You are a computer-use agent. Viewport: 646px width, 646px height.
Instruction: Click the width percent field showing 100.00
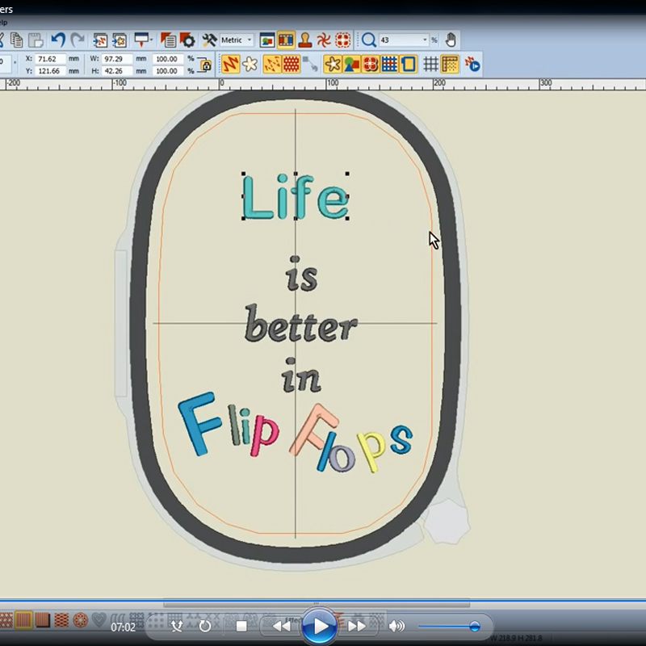[x=169, y=59]
